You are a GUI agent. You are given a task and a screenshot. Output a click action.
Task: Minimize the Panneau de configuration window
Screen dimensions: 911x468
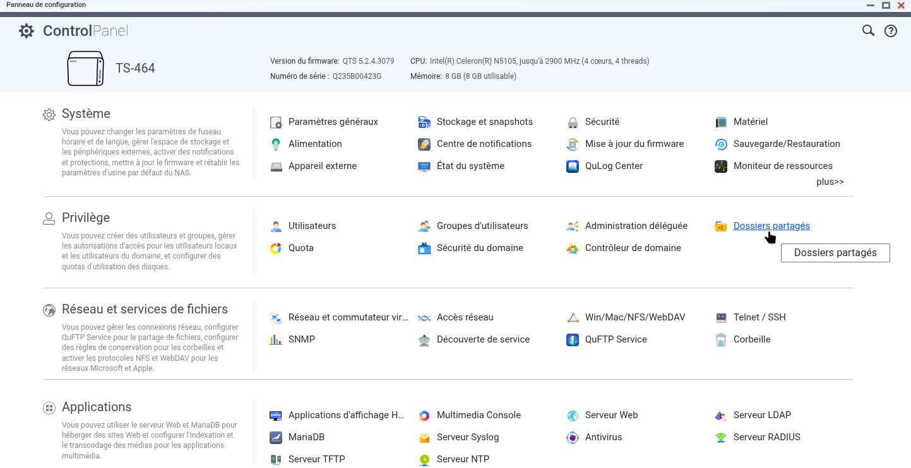click(x=871, y=5)
